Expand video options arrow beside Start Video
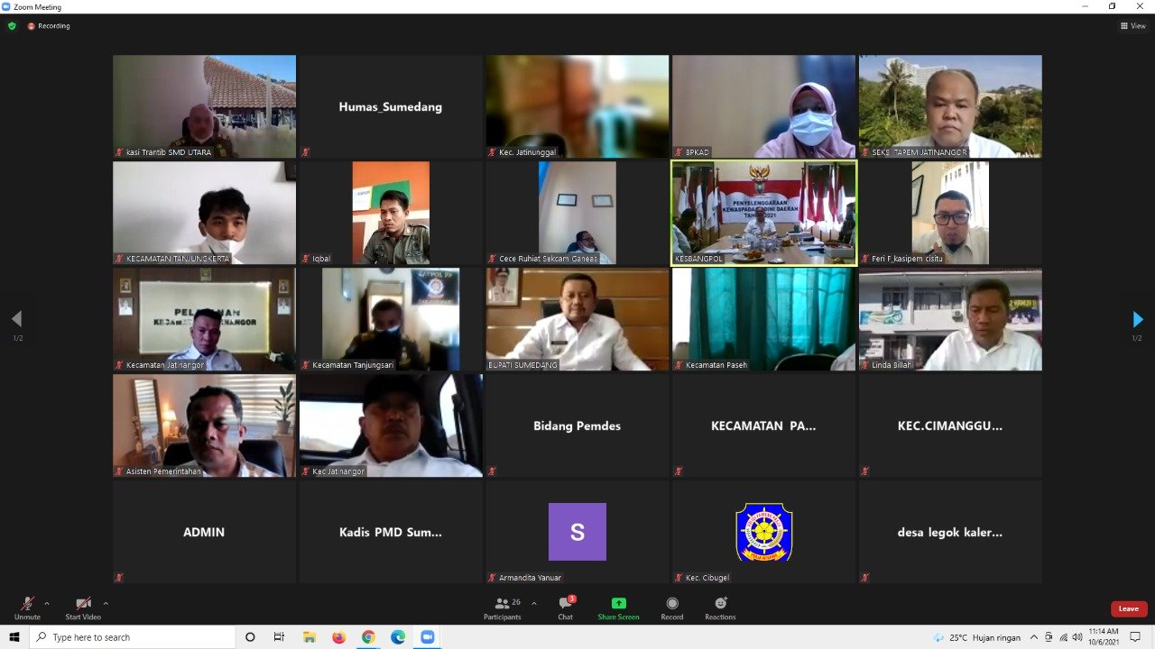 pos(106,603)
